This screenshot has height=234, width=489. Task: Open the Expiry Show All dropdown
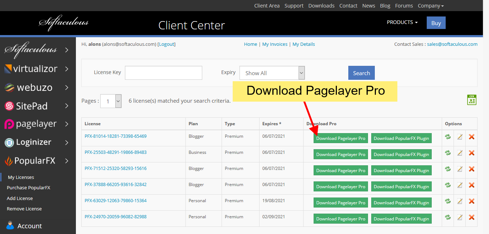(272, 73)
